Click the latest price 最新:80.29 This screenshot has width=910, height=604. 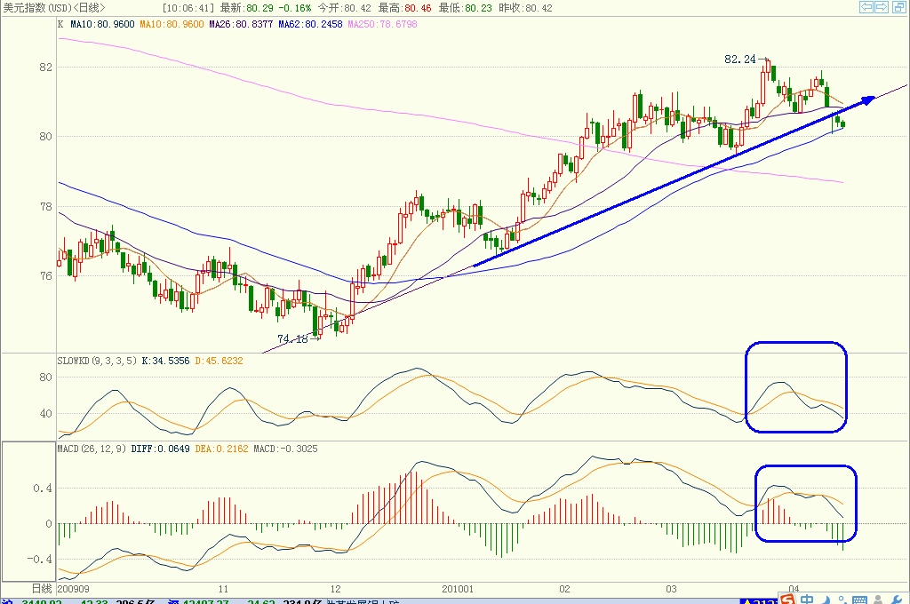247,8
